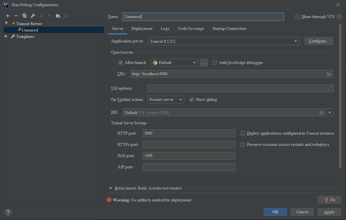The width and height of the screenshot is (346, 220).
Task: Open the Default browser dropdown
Action: tap(174, 63)
